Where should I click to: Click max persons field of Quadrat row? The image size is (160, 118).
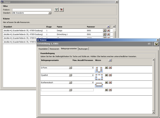click(83, 75)
